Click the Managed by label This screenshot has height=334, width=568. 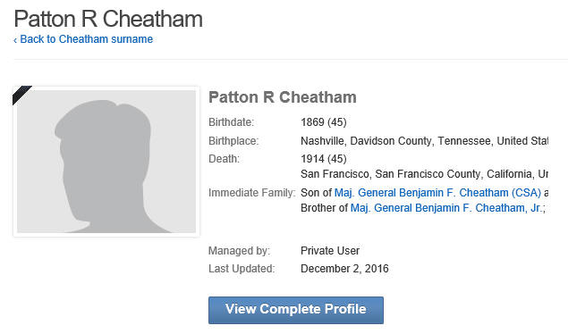[x=239, y=250]
